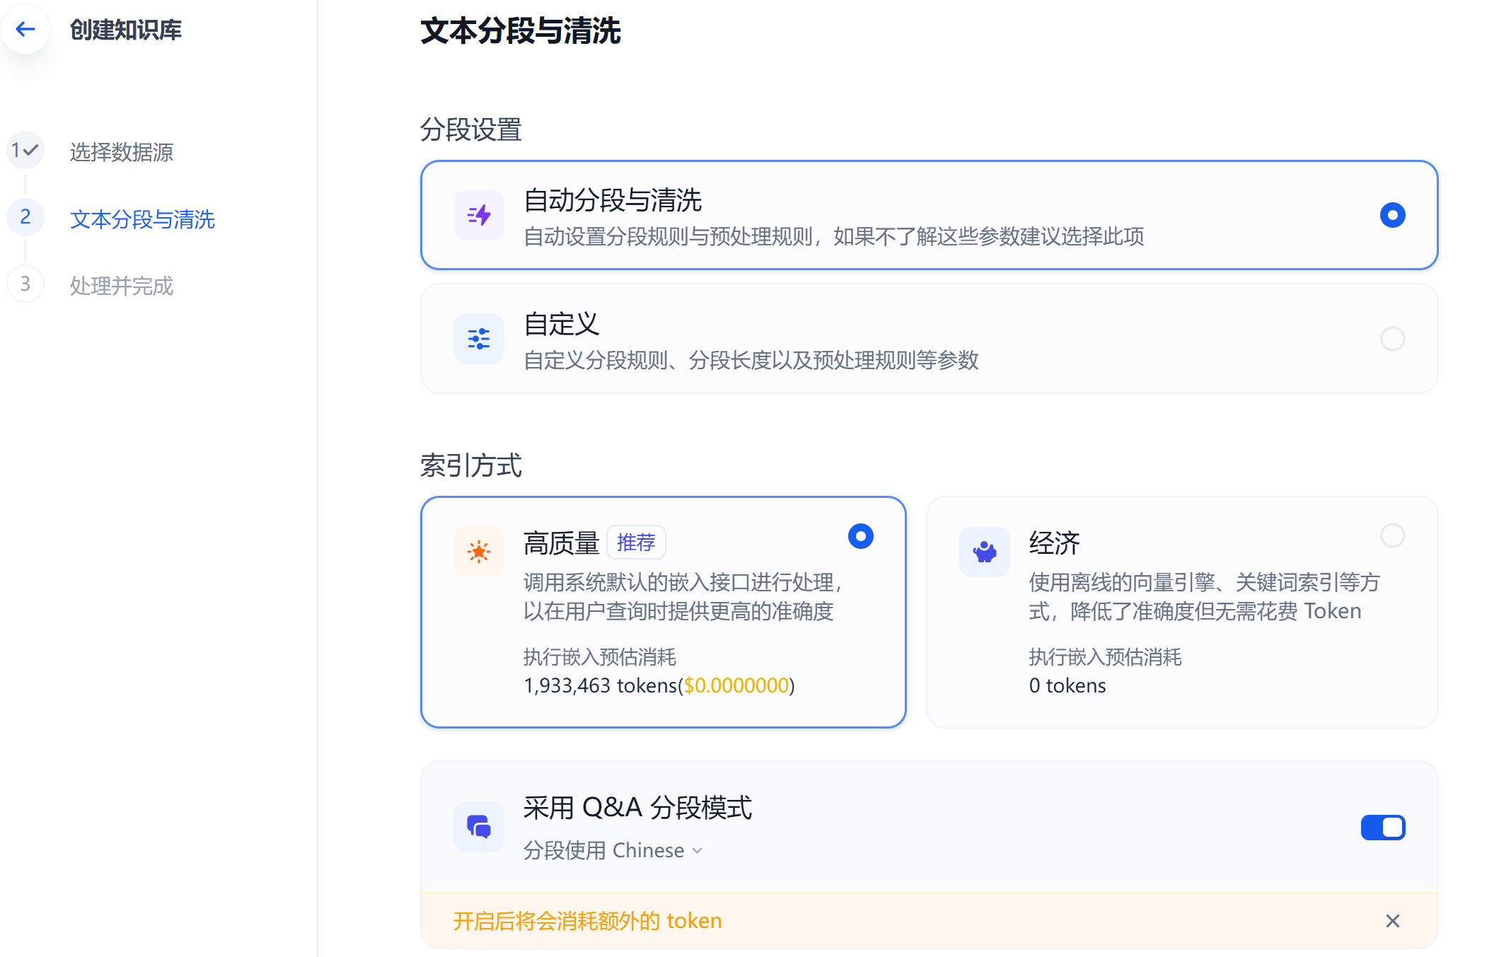Click the automatic segmentation lightning icon
This screenshot has width=1511, height=957.
coord(479,215)
